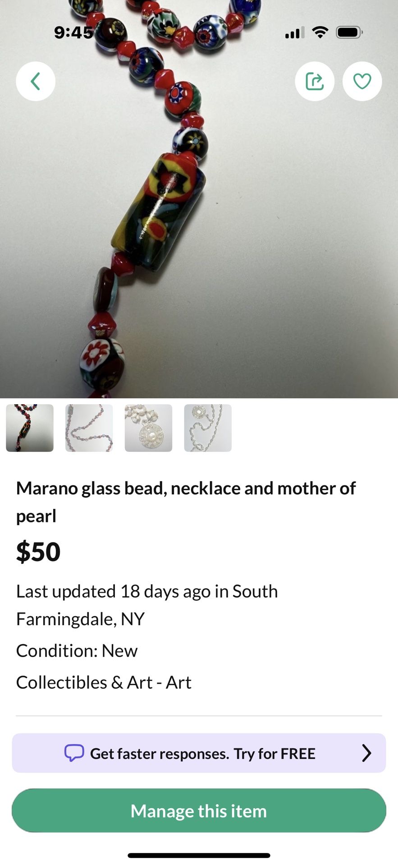Tap the chat bubble icon in banner
This screenshot has height=866, width=398.
pyautogui.click(x=74, y=753)
